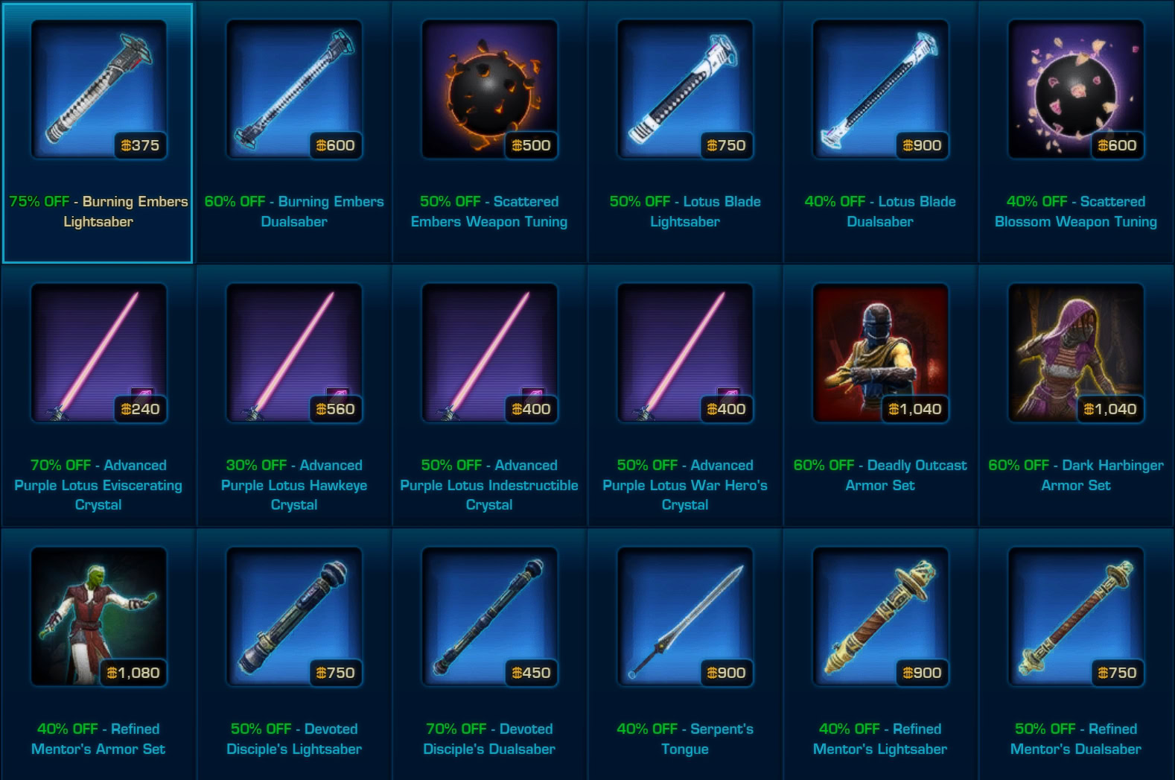Pick the Purple Lotus Eviscerating Crystal icon

point(98,353)
